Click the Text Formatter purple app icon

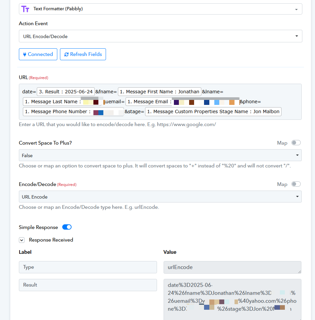[25, 9]
